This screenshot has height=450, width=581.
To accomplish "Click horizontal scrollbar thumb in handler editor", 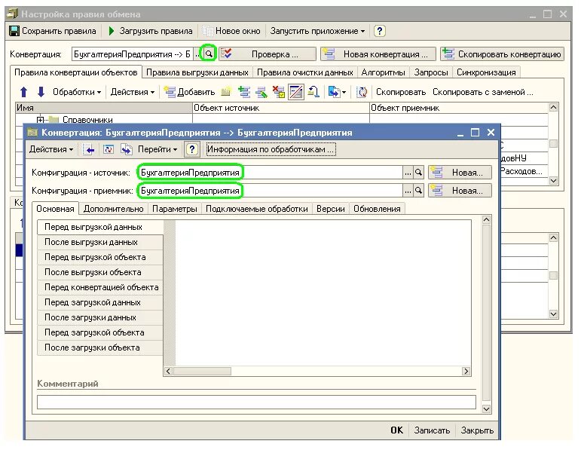I will pos(202,371).
